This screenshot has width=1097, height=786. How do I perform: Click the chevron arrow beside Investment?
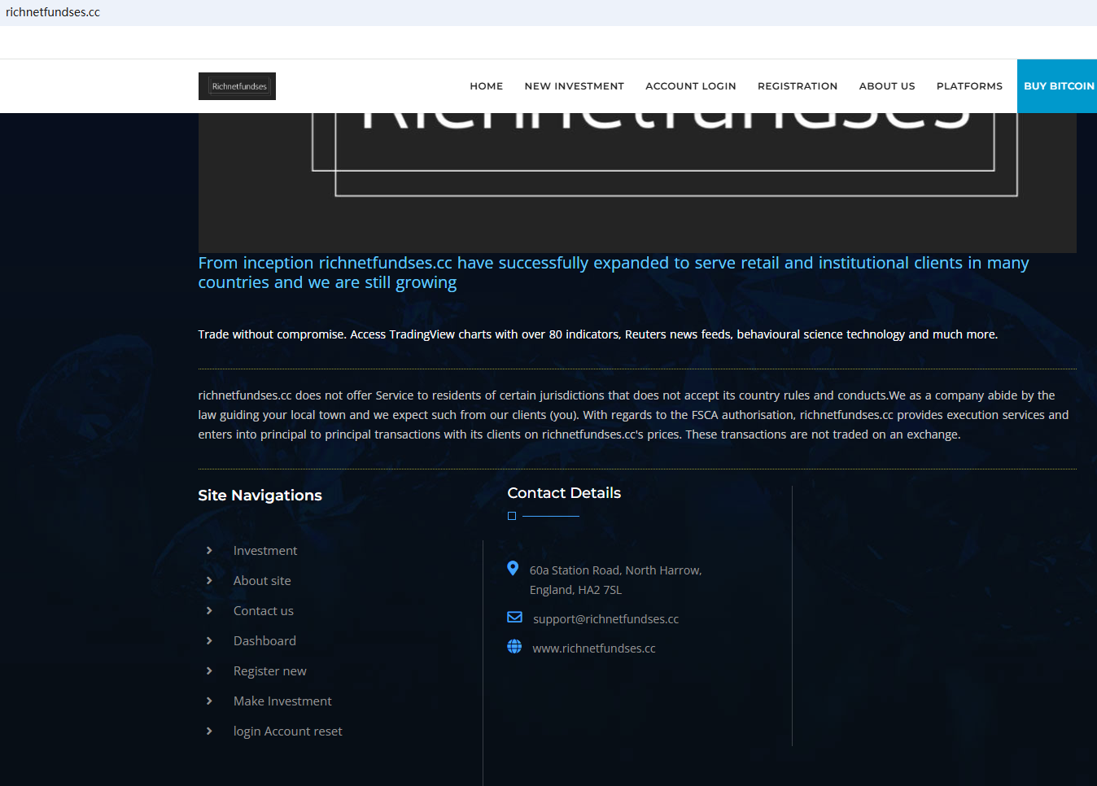tap(209, 551)
